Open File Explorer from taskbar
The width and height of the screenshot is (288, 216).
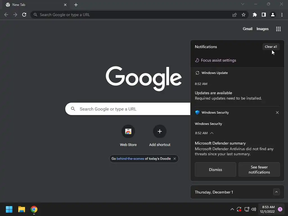pos(21,209)
